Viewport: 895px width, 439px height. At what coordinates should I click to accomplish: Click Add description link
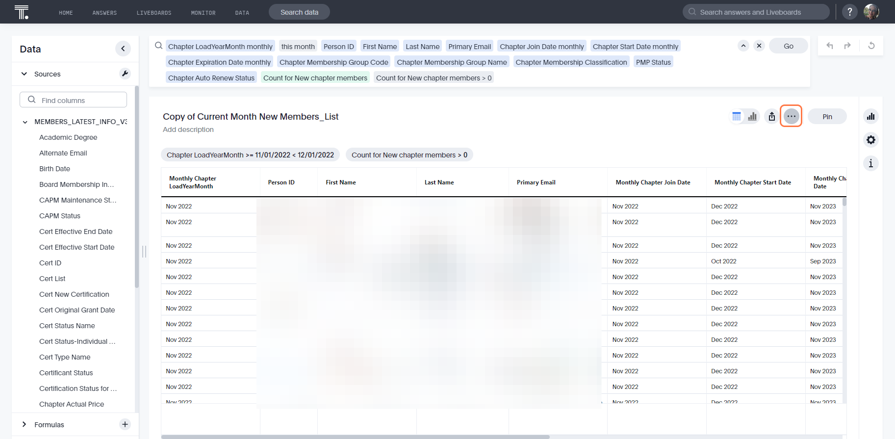[x=188, y=129]
